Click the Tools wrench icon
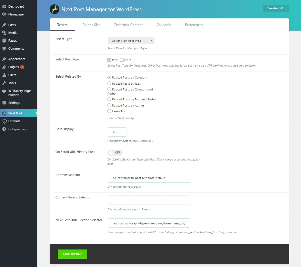Viewport: 301px width, 267px height. [x=4, y=83]
